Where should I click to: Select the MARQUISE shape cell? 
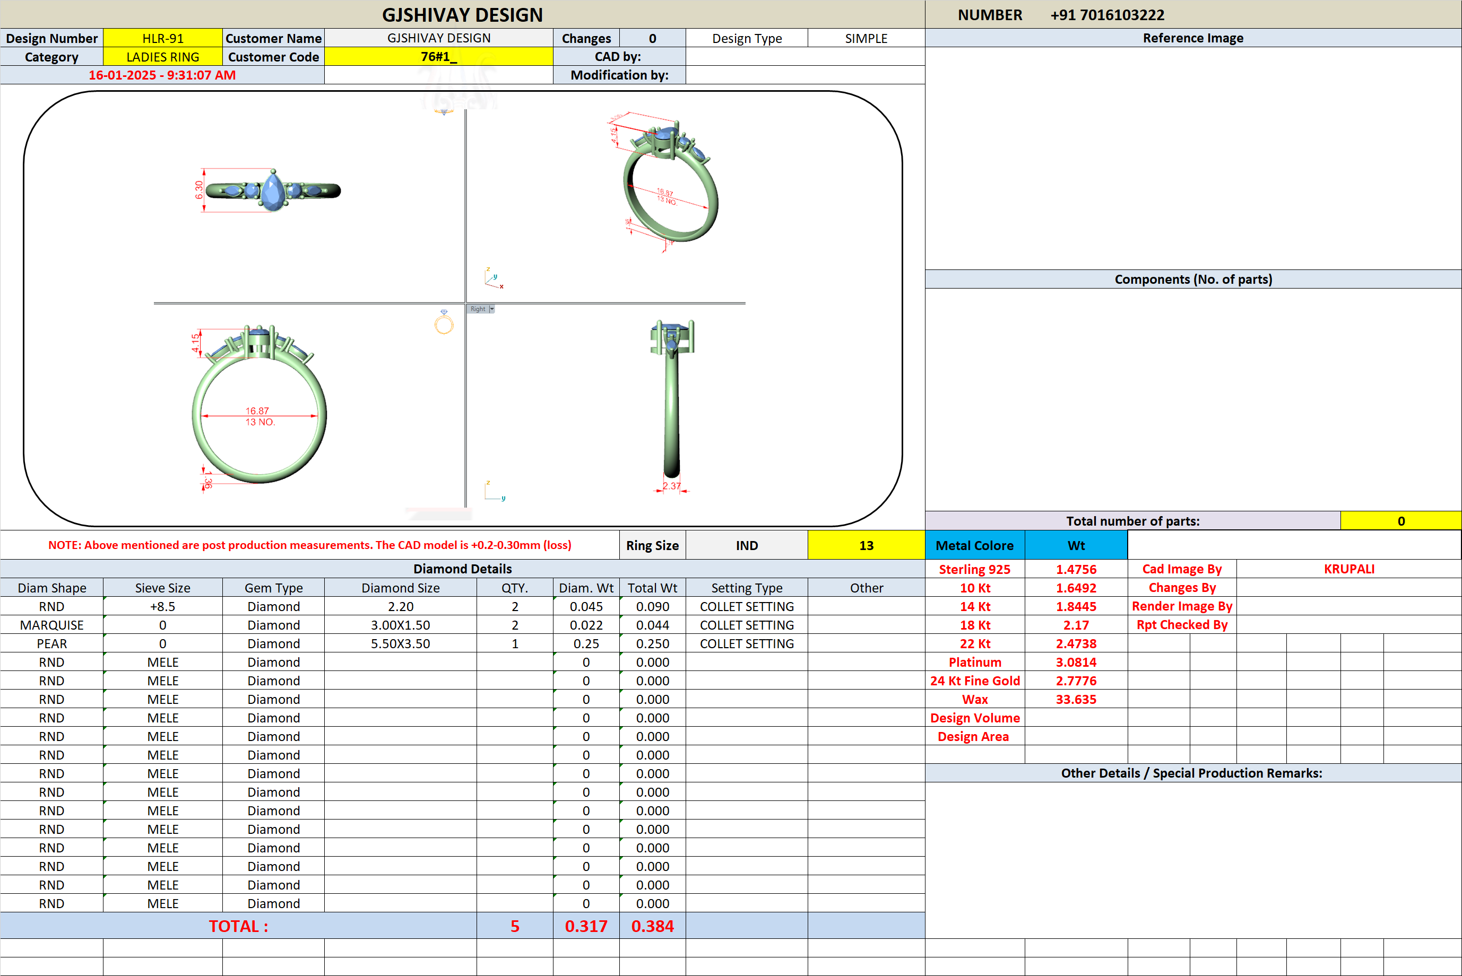pyautogui.click(x=51, y=625)
